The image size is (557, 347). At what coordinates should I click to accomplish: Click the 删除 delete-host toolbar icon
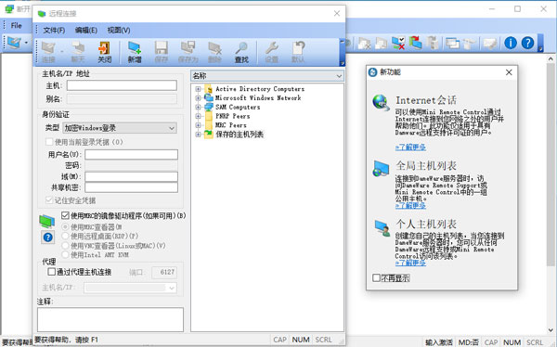point(214,48)
